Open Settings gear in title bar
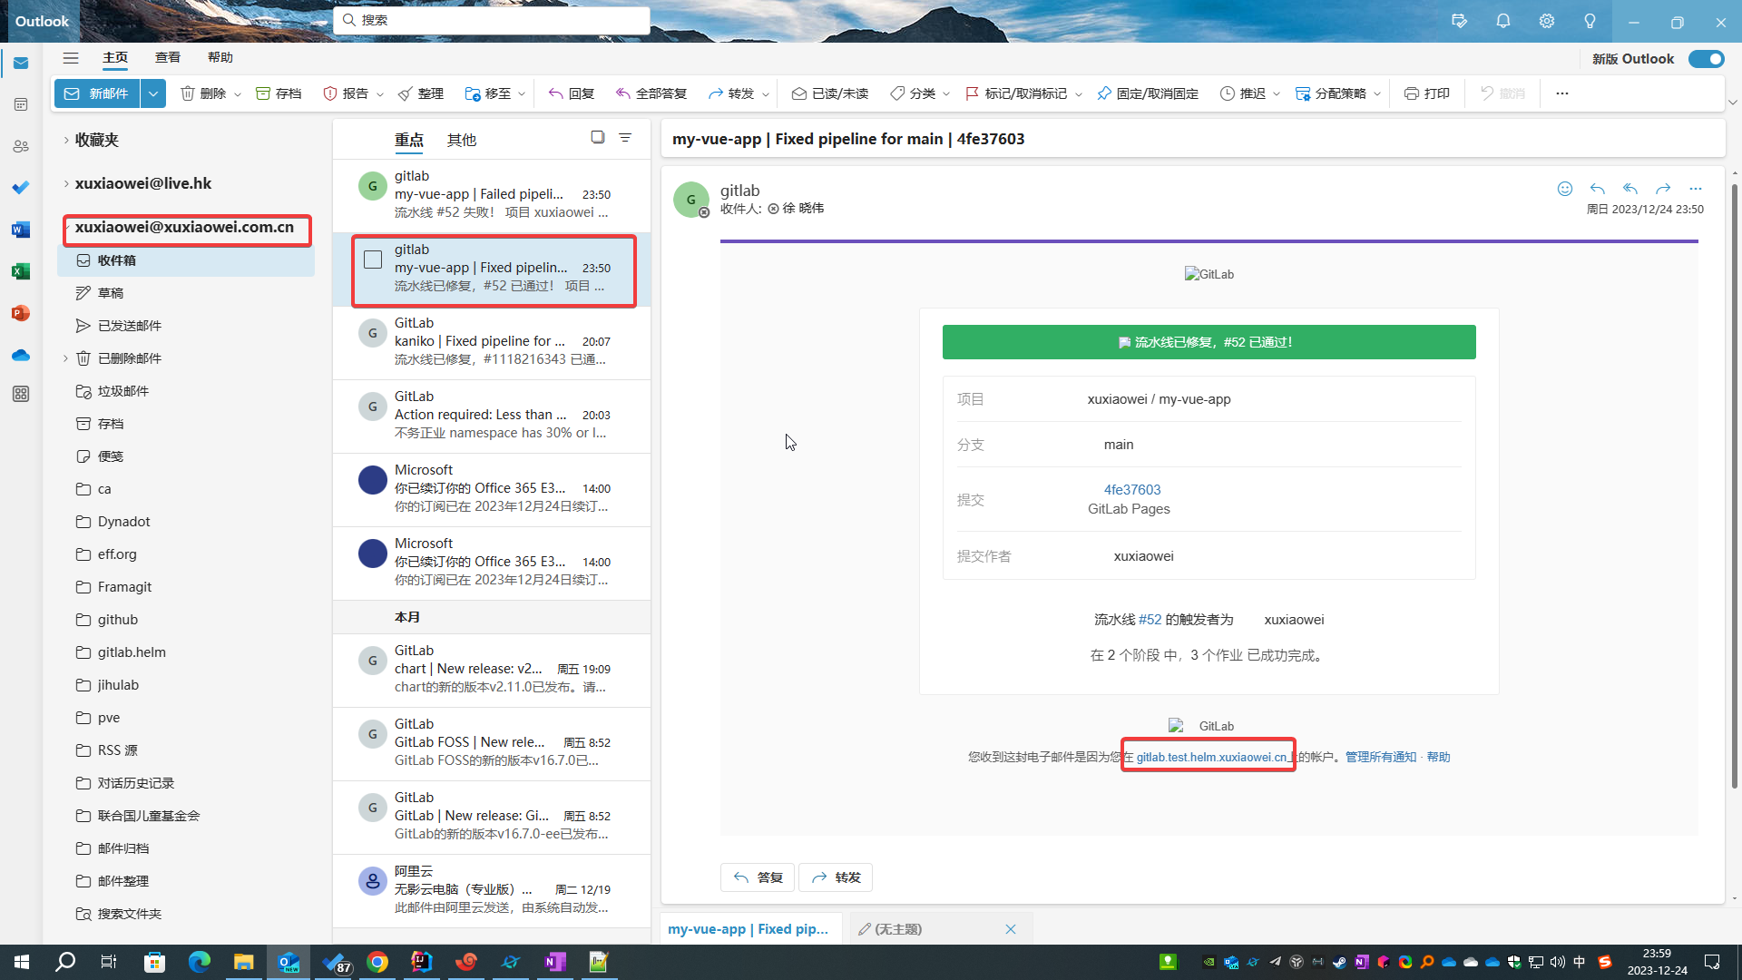Screen dimensions: 1742x980 click(1546, 21)
